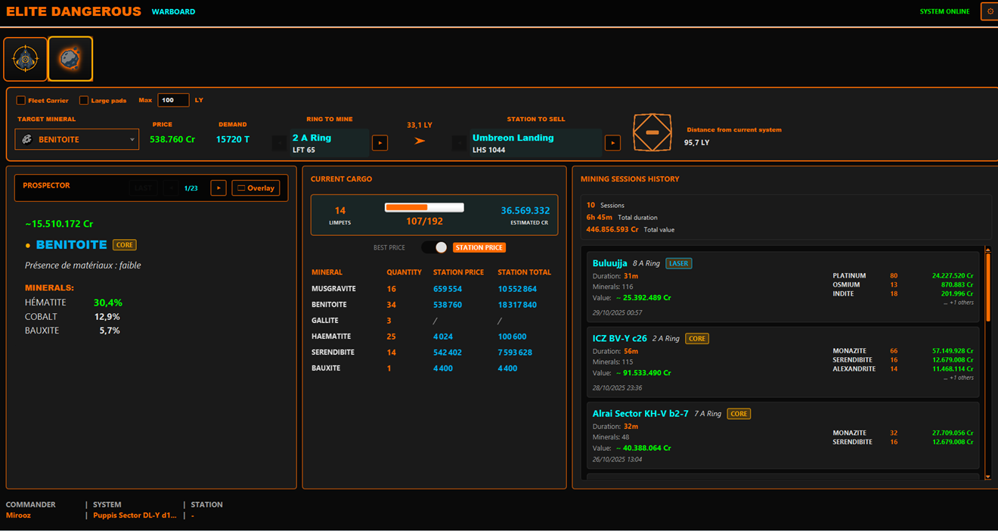Click the history scrollbar down arrow

[987, 477]
